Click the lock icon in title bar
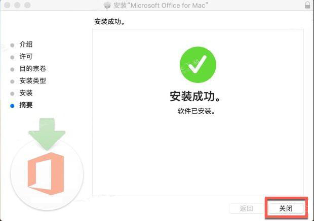The image size is (314, 221). 307,5
